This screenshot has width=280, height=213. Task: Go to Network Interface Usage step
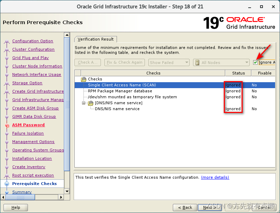(37, 74)
